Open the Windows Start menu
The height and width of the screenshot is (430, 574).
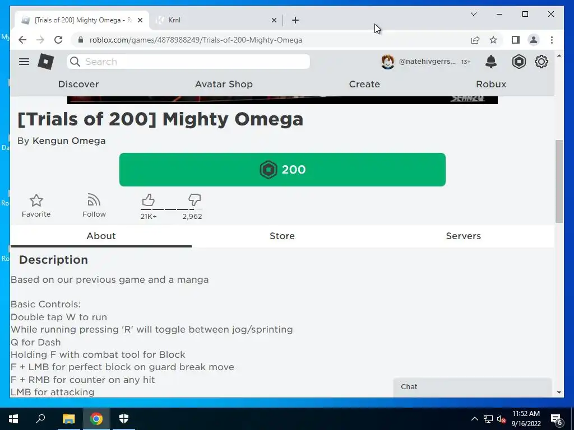point(13,419)
